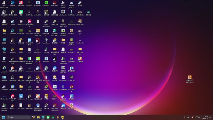The image size is (213, 120).
Task: Launch League of Legends shortcut
Action: [4, 107]
